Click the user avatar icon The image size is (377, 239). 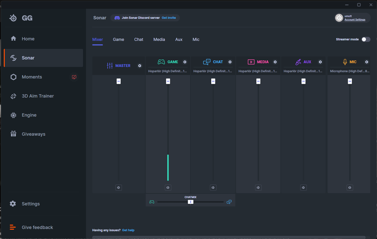click(x=339, y=18)
